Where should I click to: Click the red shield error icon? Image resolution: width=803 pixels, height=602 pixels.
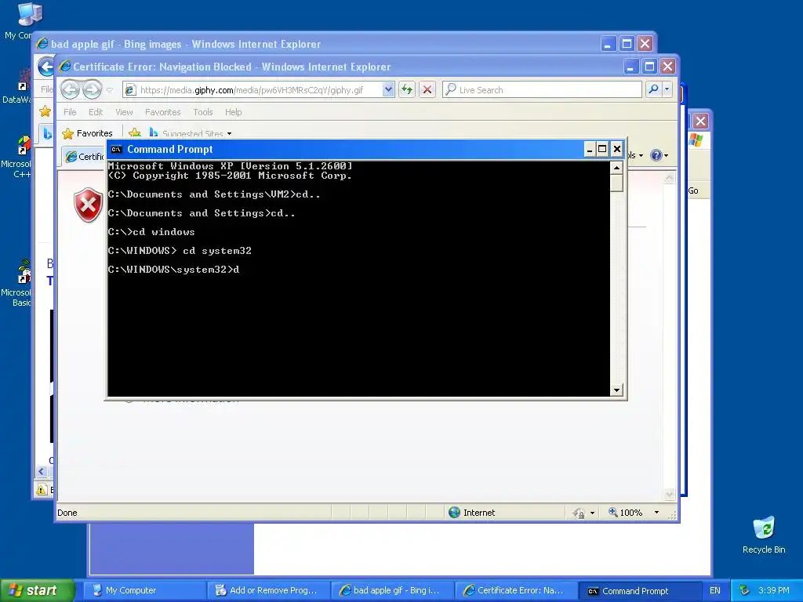88,205
